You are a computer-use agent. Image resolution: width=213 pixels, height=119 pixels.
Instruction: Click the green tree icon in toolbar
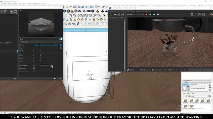click(x=68, y=11)
